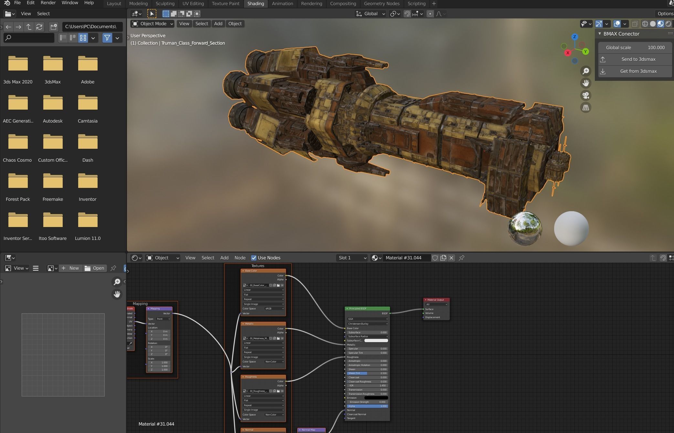Open the Slot 1 dropdown
674x433 pixels.
point(352,258)
